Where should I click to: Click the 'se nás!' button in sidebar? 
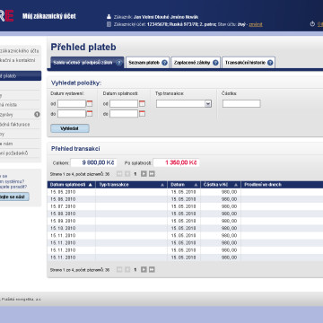pyautogui.click(x=14, y=196)
